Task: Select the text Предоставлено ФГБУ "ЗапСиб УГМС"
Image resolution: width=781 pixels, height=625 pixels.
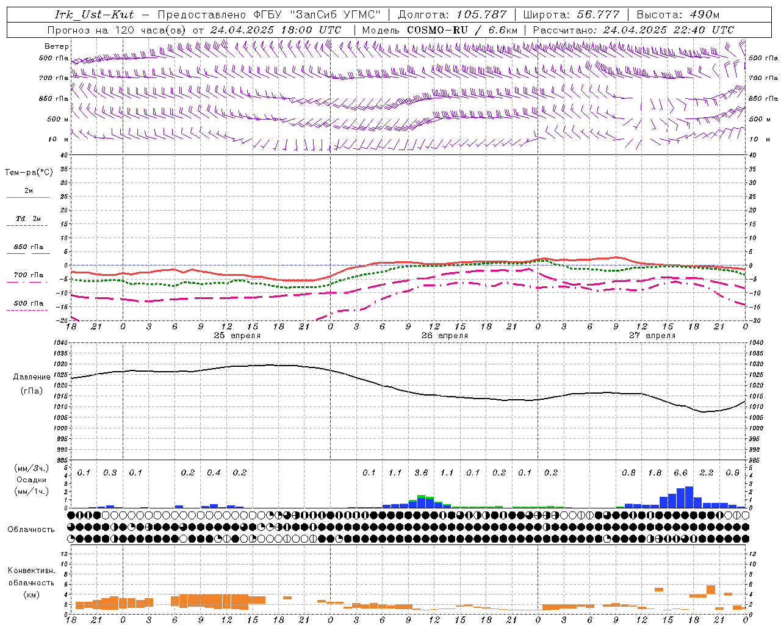Action: tap(269, 15)
